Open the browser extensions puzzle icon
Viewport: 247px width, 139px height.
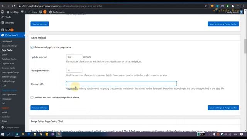[x=233, y=6]
